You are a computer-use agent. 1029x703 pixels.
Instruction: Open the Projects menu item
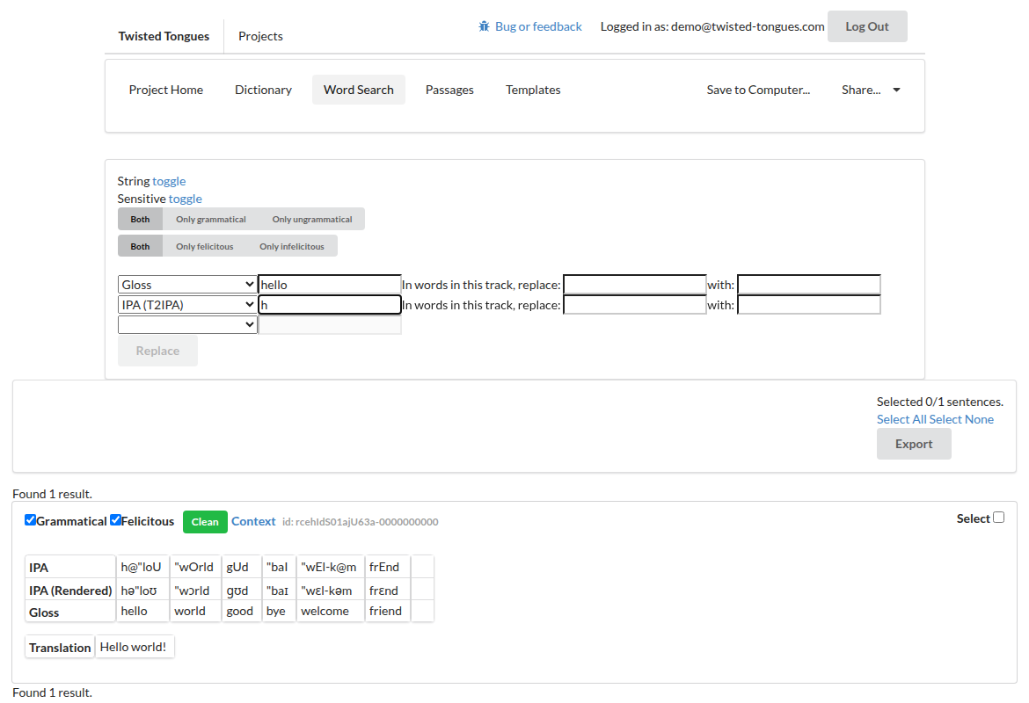(260, 36)
